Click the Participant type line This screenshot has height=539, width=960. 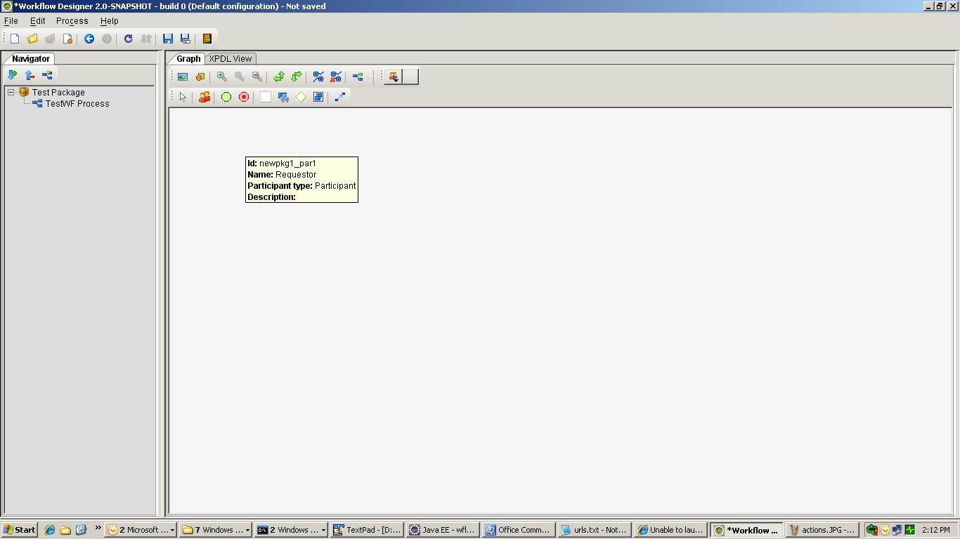[301, 186]
